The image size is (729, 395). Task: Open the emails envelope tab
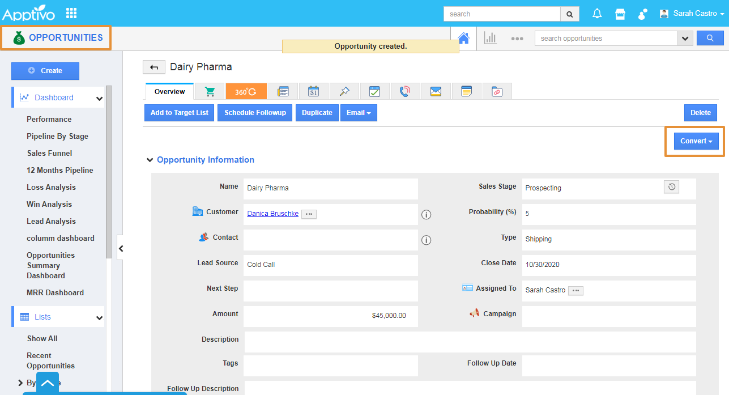[x=436, y=91]
